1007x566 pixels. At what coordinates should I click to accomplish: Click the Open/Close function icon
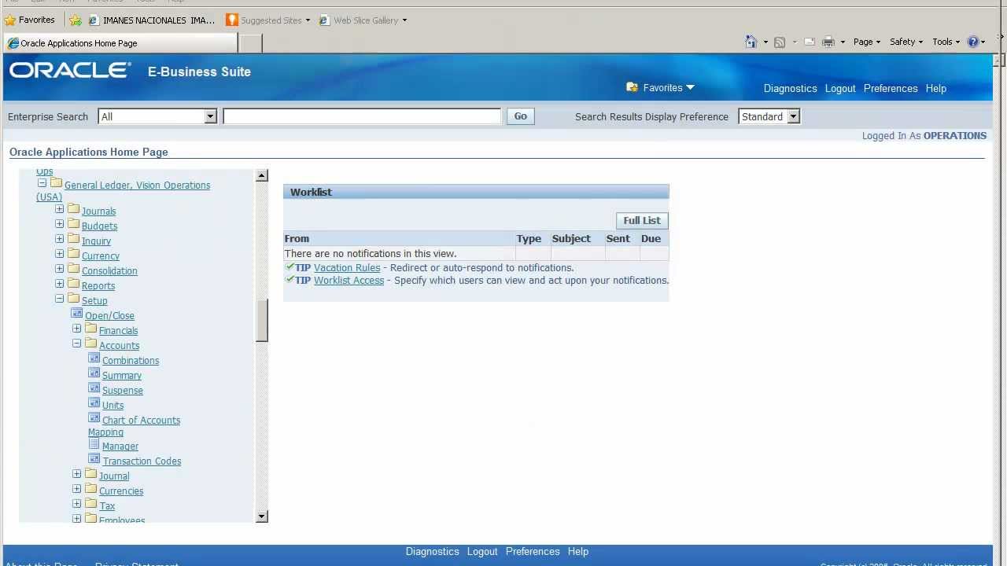77,314
